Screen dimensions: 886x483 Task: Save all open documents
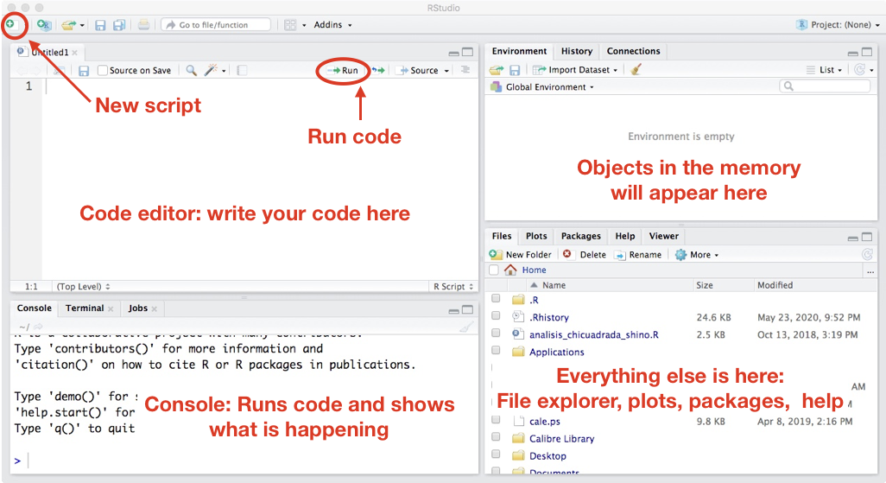coord(118,25)
